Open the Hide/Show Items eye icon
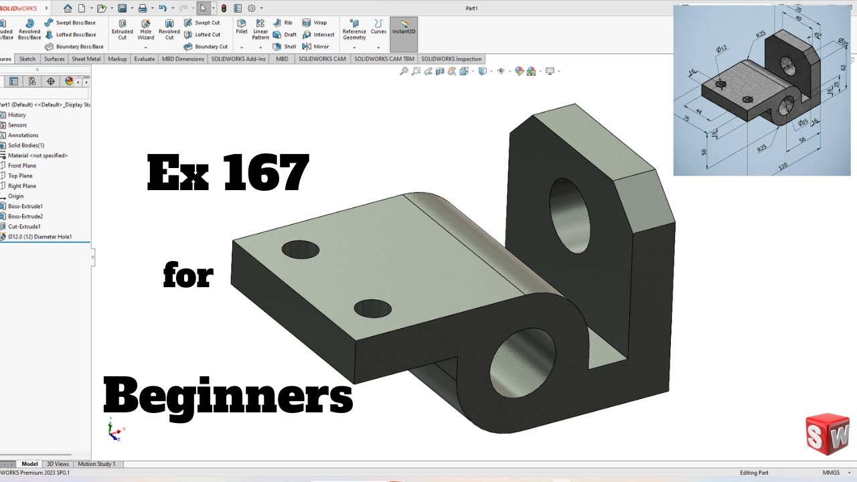 501,71
